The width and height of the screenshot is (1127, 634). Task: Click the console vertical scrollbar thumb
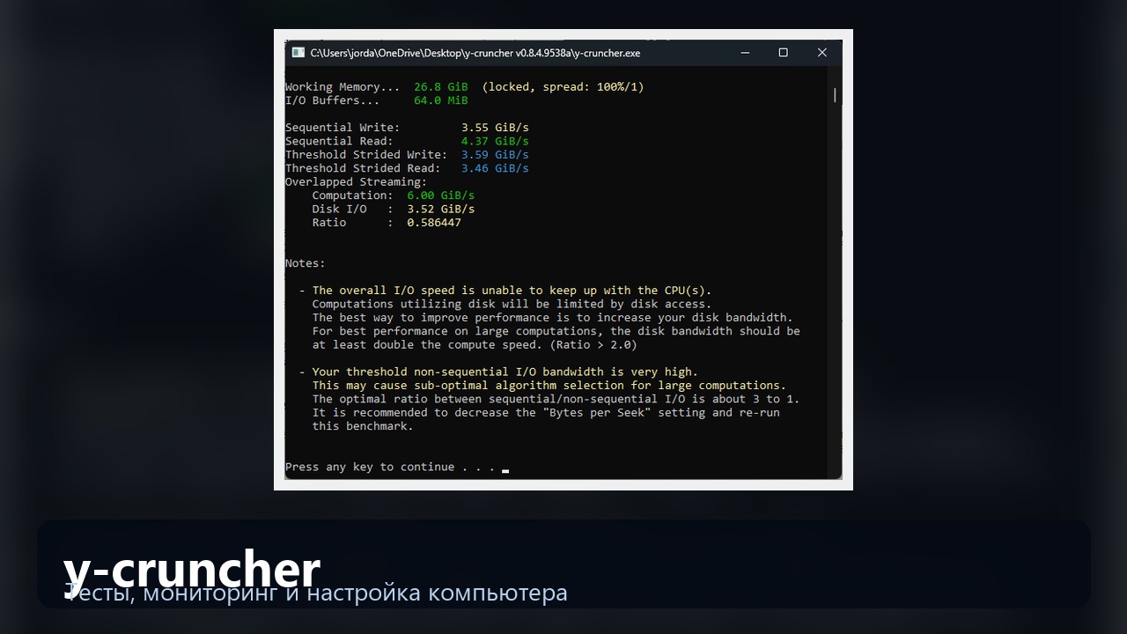coord(835,94)
